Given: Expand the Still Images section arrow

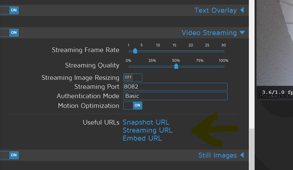Looking at the screenshot, I should click(x=242, y=155).
